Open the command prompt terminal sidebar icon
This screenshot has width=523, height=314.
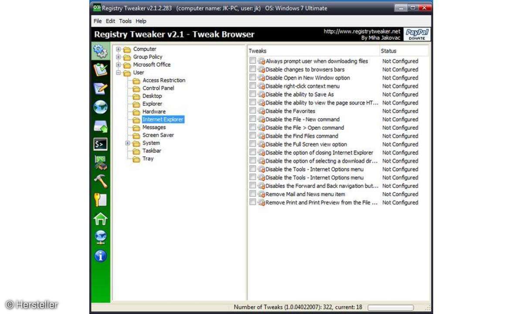[101, 144]
